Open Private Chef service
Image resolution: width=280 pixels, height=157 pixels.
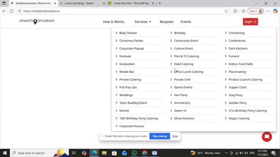182,80
